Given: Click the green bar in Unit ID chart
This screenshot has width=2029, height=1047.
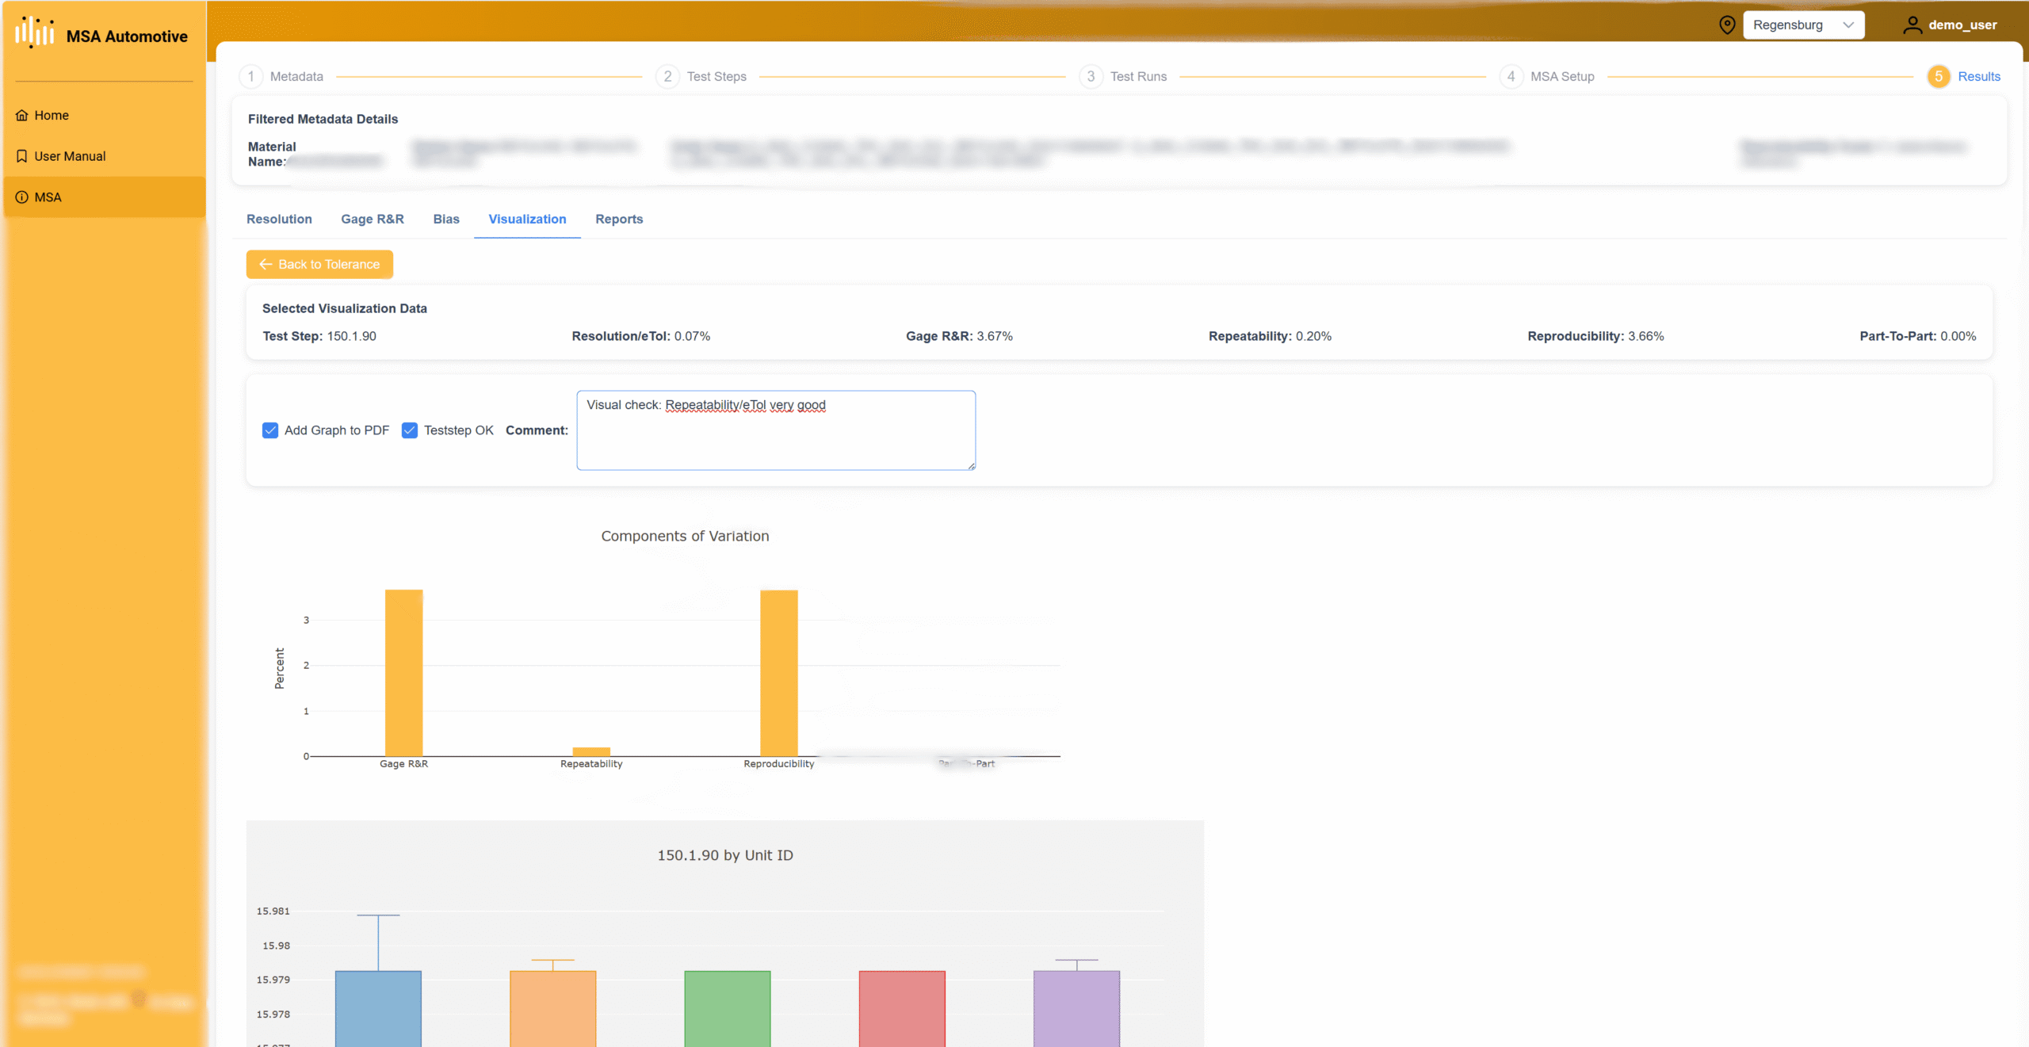Looking at the screenshot, I should [728, 1008].
